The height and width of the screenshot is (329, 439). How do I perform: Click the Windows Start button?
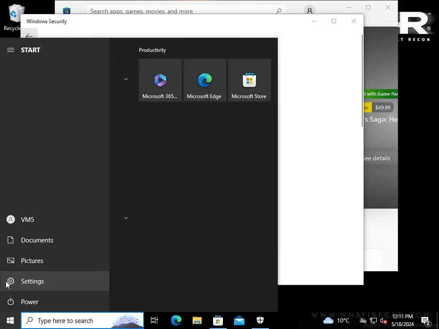click(10, 320)
